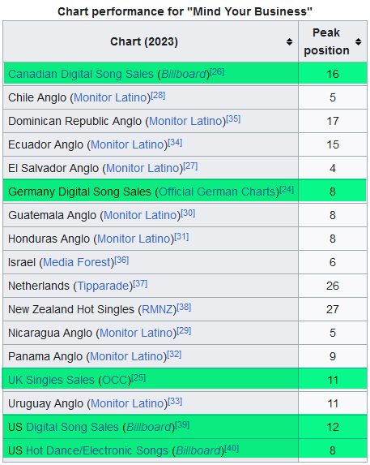This screenshot has height=465, width=370.
Task: Click citation [26] after Billboard
Action: tap(217, 72)
